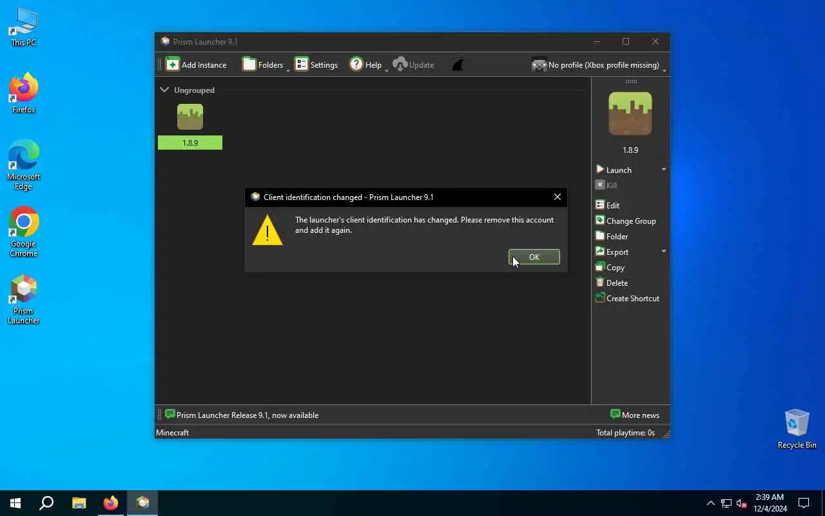Delete the selected instance
This screenshot has width=825, height=516.
(611, 283)
